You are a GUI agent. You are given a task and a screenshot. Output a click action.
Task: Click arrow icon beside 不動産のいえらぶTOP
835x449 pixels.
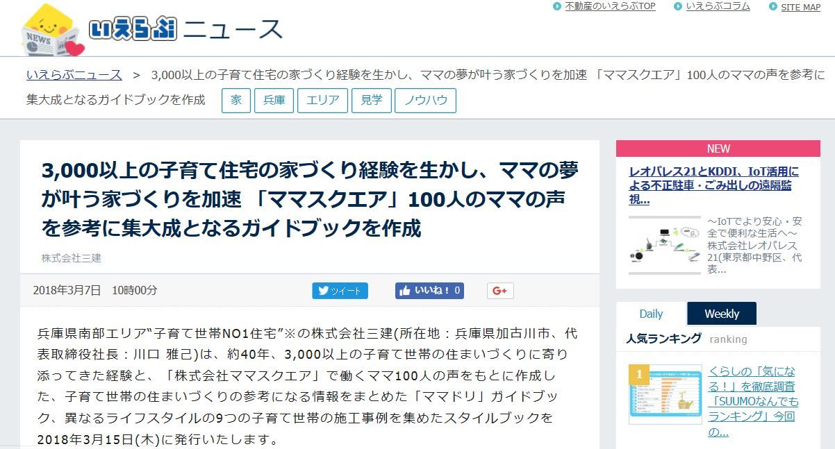pos(557,6)
